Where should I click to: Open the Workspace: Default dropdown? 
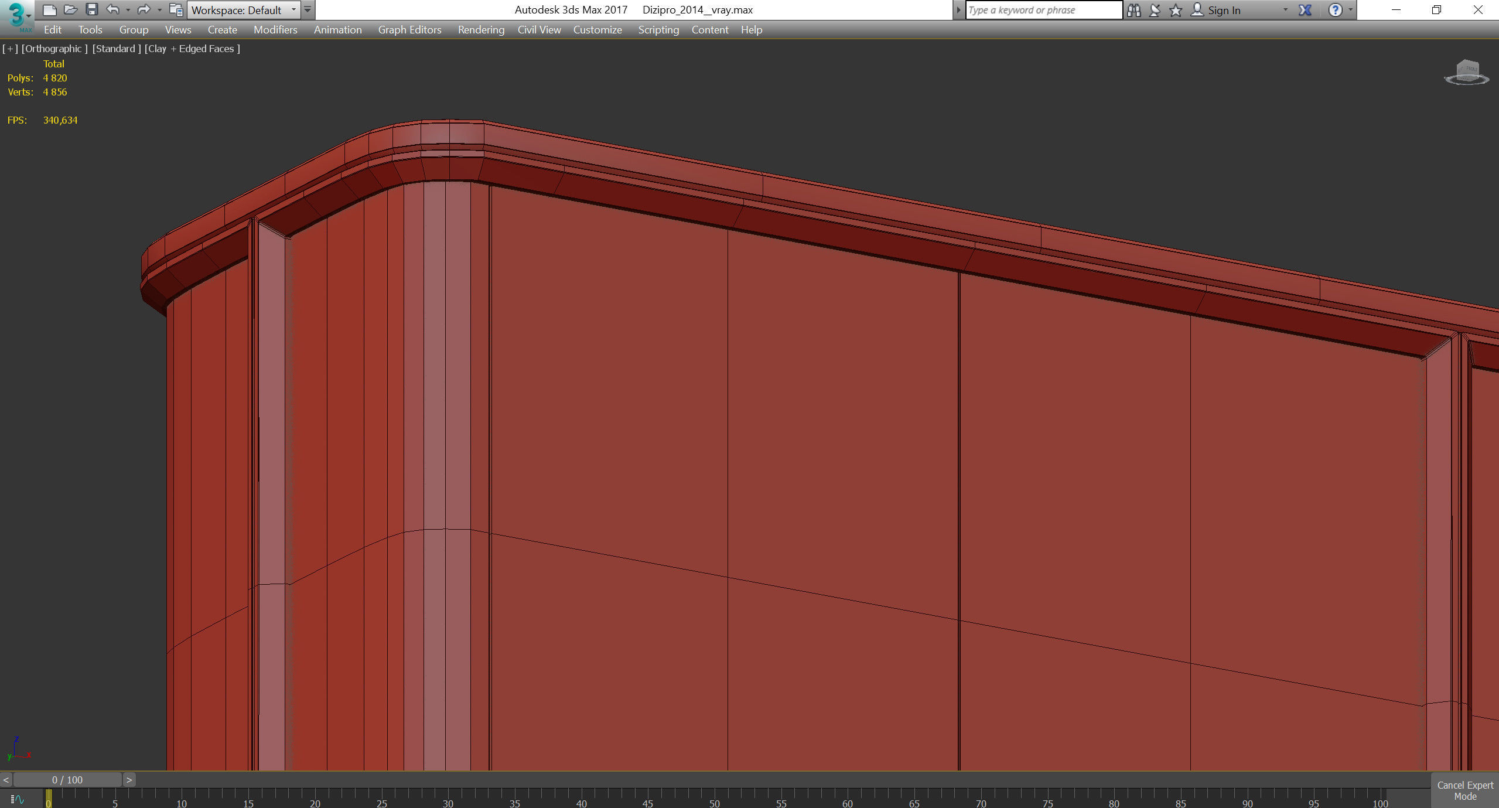tap(244, 10)
